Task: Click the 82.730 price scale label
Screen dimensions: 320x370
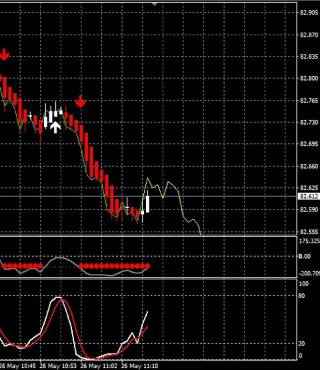Action: 309,122
